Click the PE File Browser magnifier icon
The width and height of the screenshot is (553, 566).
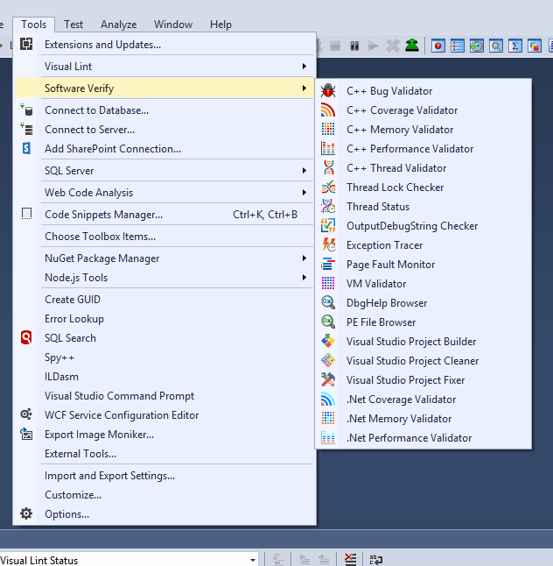click(328, 322)
